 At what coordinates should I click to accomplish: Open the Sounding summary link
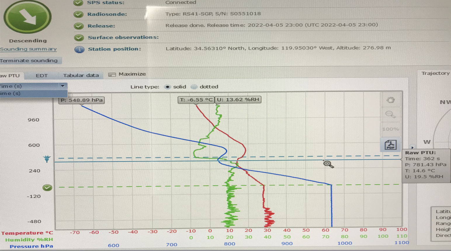28,49
